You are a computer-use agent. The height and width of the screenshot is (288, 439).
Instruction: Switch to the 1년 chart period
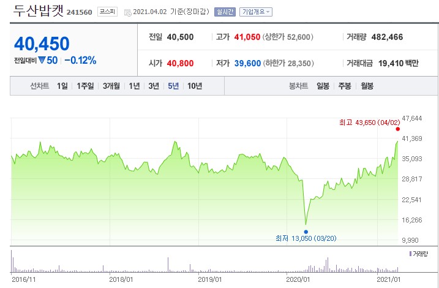tap(134, 86)
